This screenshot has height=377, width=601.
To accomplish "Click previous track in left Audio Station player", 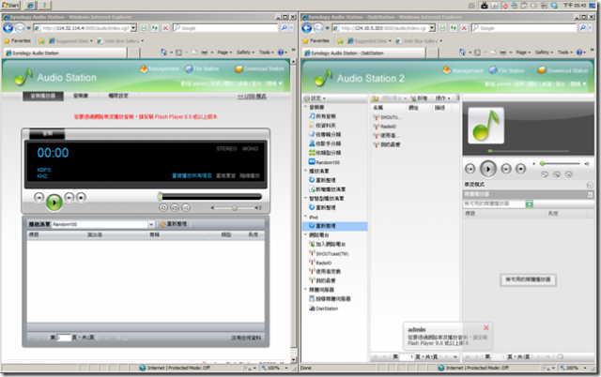I will click(x=39, y=197).
